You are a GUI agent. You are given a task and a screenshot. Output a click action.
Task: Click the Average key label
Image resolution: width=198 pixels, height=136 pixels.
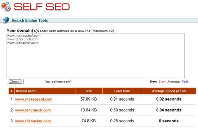(x=173, y=82)
